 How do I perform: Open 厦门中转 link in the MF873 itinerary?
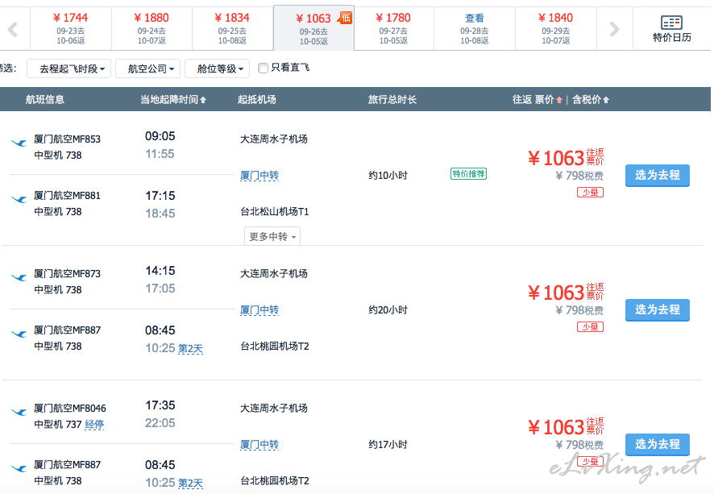click(x=259, y=310)
